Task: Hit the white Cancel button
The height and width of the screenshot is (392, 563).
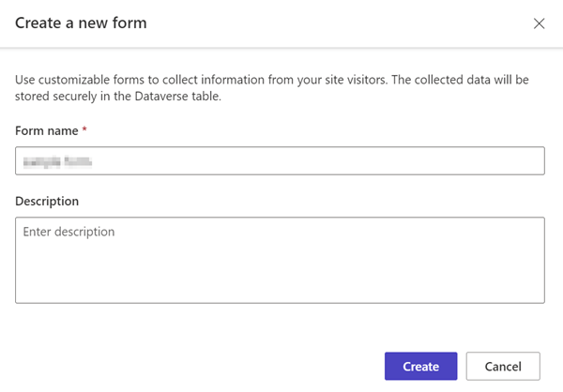Action: [x=503, y=366]
